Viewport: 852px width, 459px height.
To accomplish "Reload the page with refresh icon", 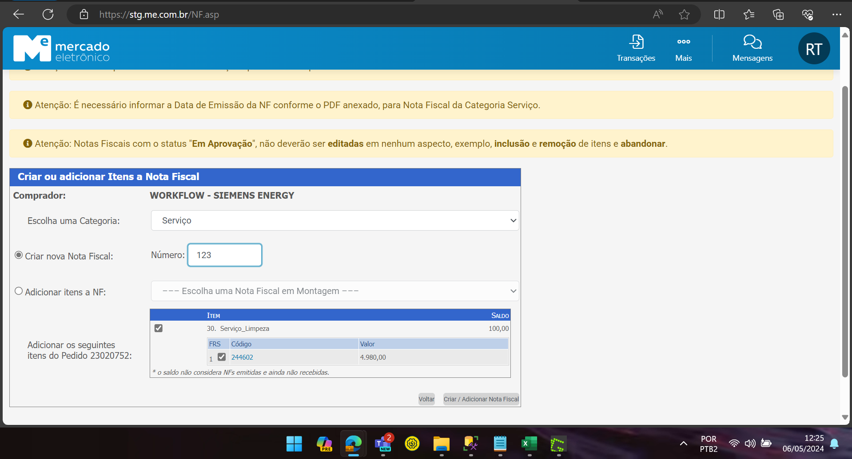I will click(48, 14).
